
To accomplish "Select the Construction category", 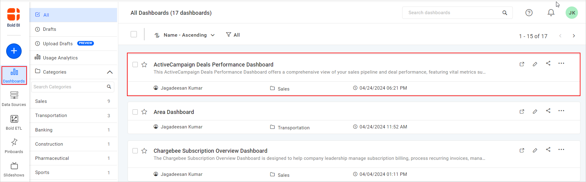I will tap(73, 144).
